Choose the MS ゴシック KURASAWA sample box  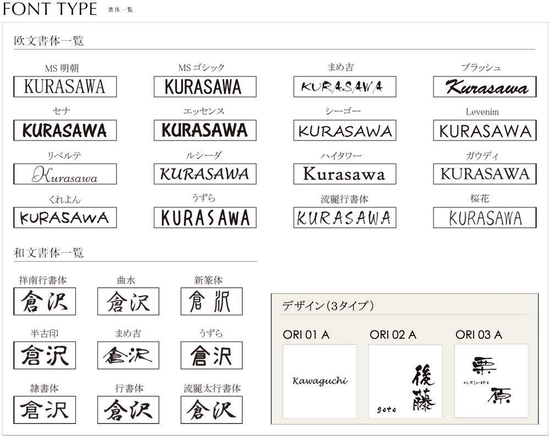[205, 86]
